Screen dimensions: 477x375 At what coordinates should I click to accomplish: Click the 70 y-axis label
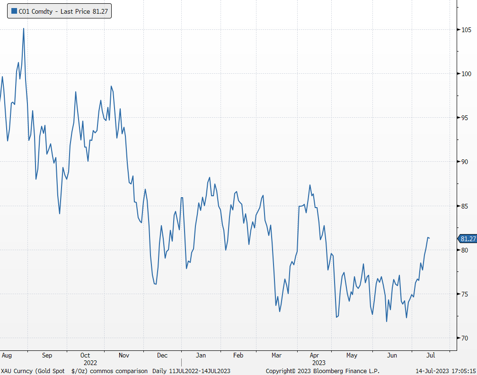pos(465,338)
